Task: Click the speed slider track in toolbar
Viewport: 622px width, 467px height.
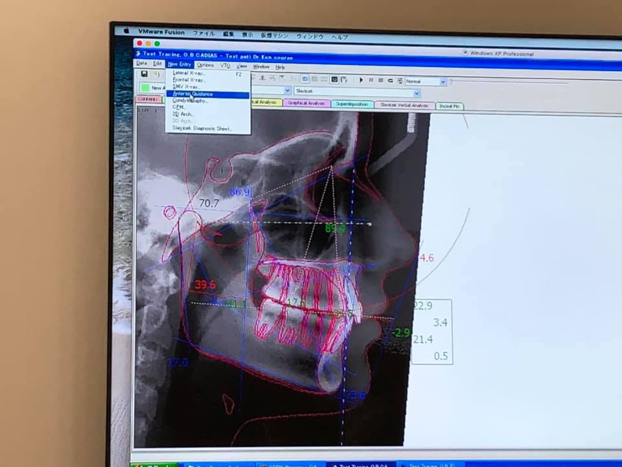Action: pyautogui.click(x=510, y=82)
